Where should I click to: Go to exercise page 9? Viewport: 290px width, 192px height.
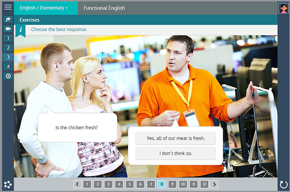click(x=172, y=184)
